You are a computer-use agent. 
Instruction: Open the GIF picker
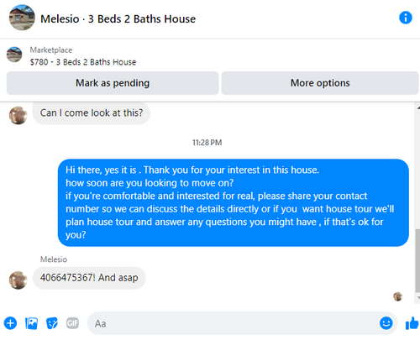[72, 323]
